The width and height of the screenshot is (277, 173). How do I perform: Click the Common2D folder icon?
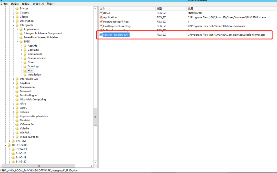click(25, 54)
